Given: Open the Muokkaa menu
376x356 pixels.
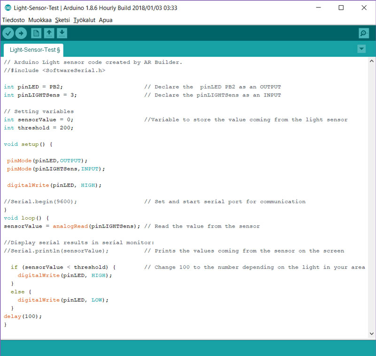Looking at the screenshot, I should click(40, 20).
